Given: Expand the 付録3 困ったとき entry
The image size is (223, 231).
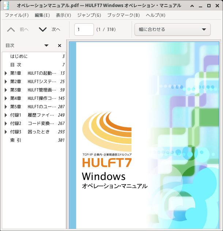Looking at the screenshot, I should [6, 132].
